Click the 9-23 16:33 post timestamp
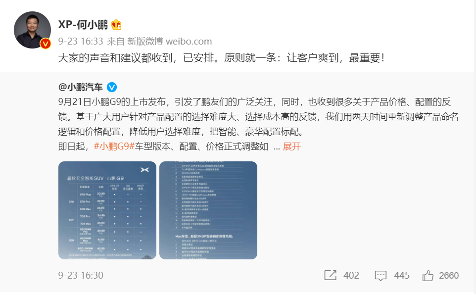Viewport: 476px width, 294px height. (81, 41)
